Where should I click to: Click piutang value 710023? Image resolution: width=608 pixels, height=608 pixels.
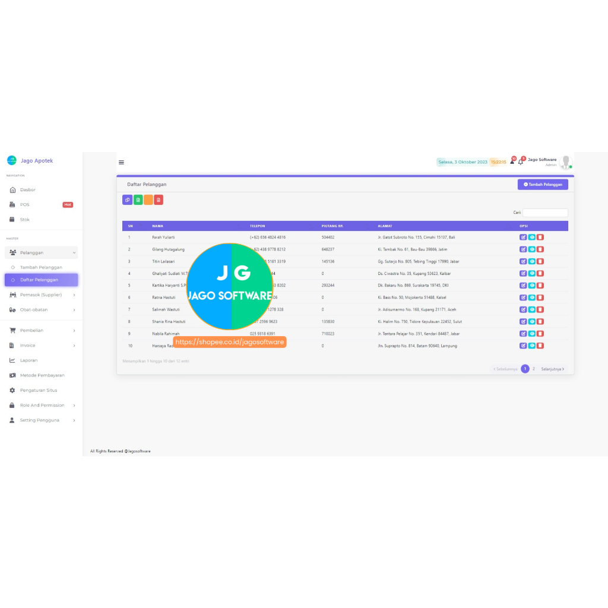(x=328, y=334)
